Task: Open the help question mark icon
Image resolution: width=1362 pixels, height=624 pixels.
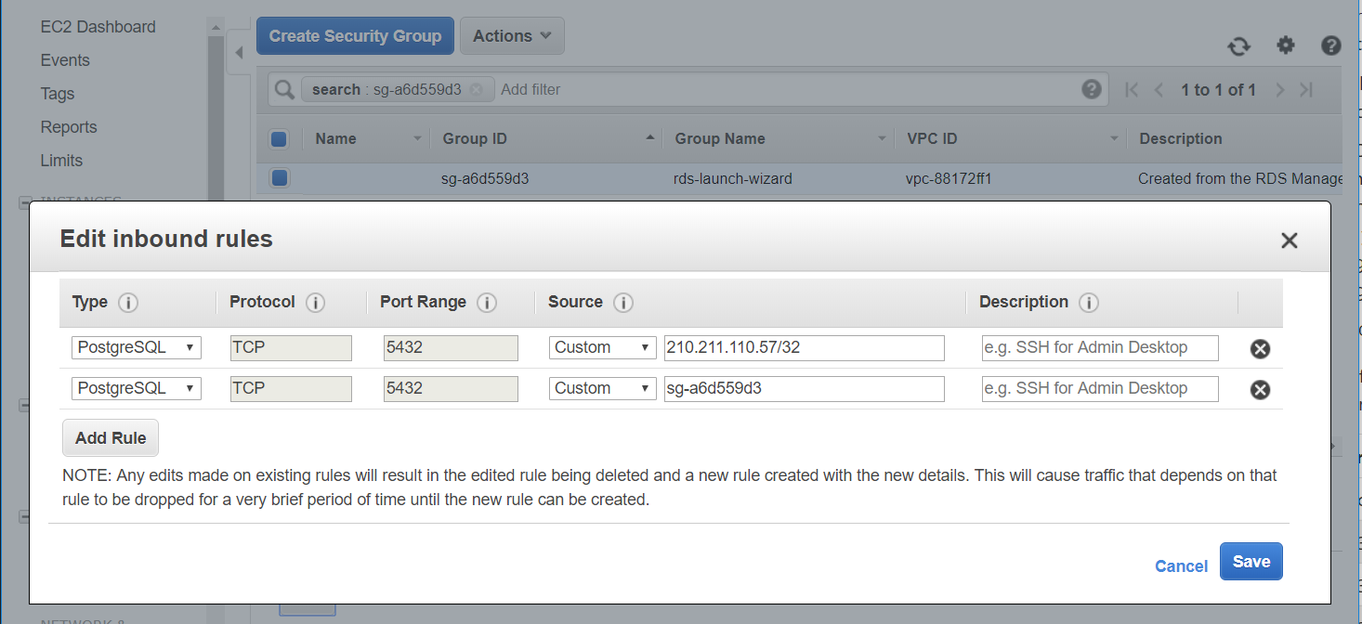Action: click(1330, 45)
